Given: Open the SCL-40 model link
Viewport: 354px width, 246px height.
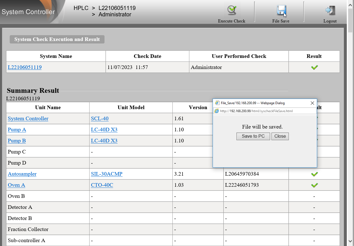Looking at the screenshot, I should 100,119.
